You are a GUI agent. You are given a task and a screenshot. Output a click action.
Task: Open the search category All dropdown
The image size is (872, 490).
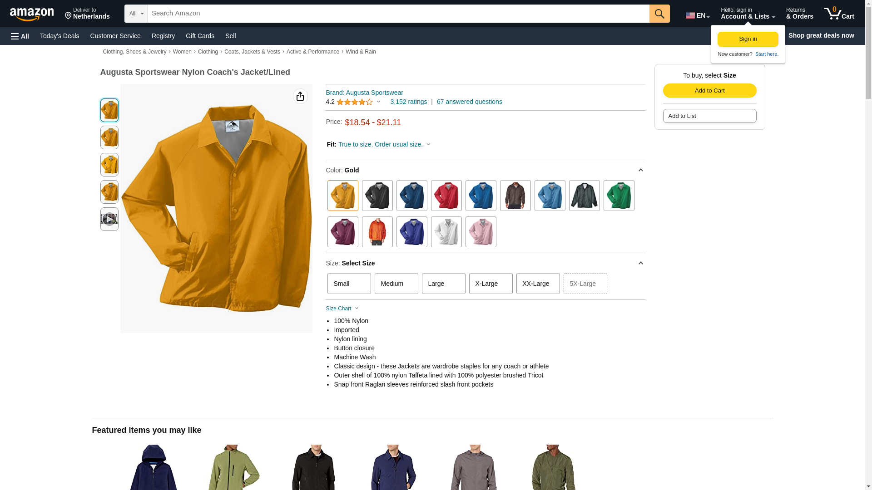pyautogui.click(x=136, y=14)
